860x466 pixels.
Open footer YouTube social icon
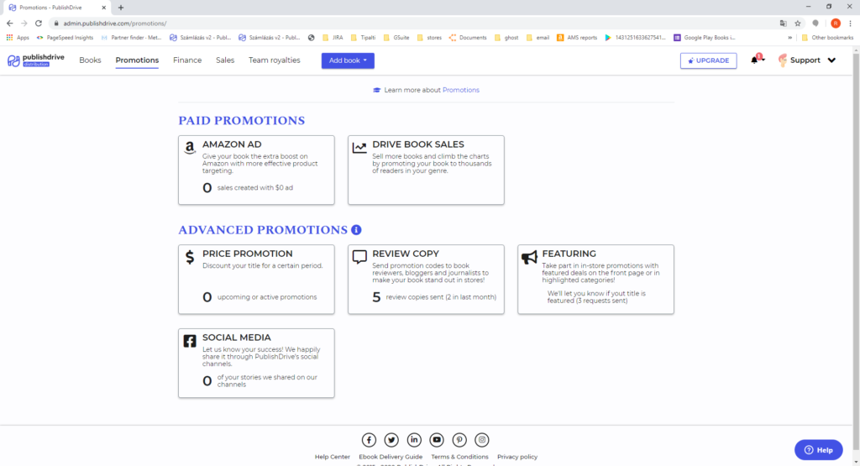[x=437, y=440]
